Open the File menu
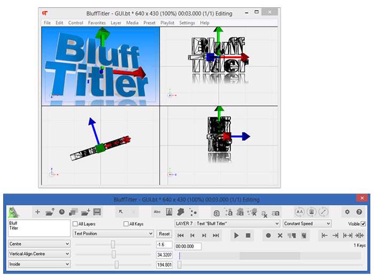The height and width of the screenshot is (280, 374). [47, 23]
